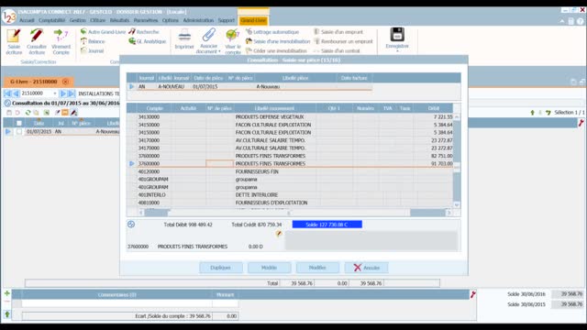
Task: Click the Enregistrer floppy disk icon
Action: (397, 35)
